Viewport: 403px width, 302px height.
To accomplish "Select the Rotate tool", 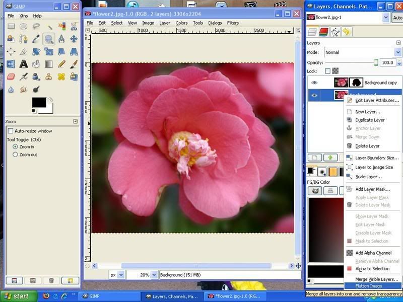I will pos(36,51).
